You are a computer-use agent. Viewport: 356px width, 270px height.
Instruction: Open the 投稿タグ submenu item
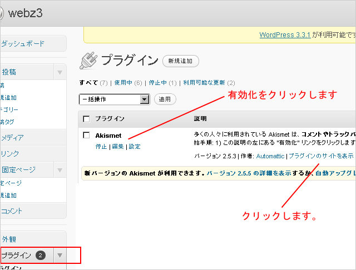click(7, 122)
